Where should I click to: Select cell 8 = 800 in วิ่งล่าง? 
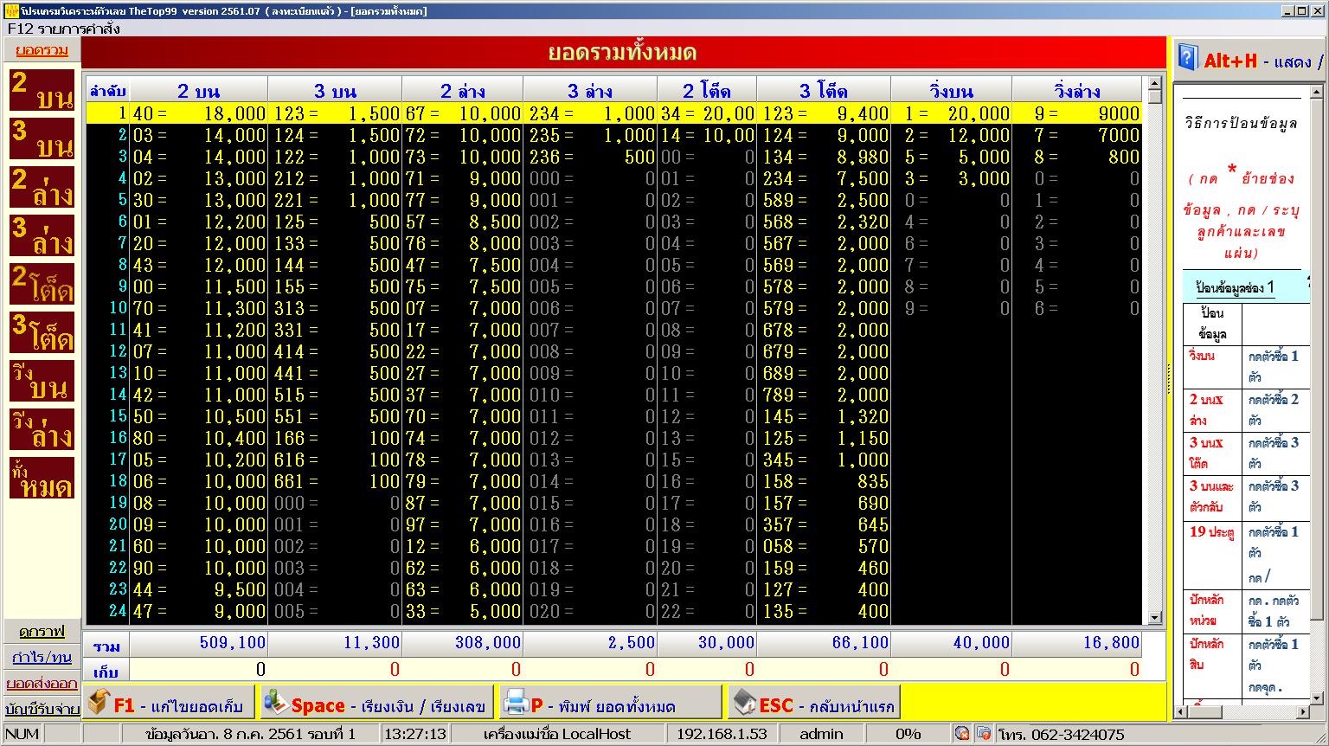(1077, 157)
